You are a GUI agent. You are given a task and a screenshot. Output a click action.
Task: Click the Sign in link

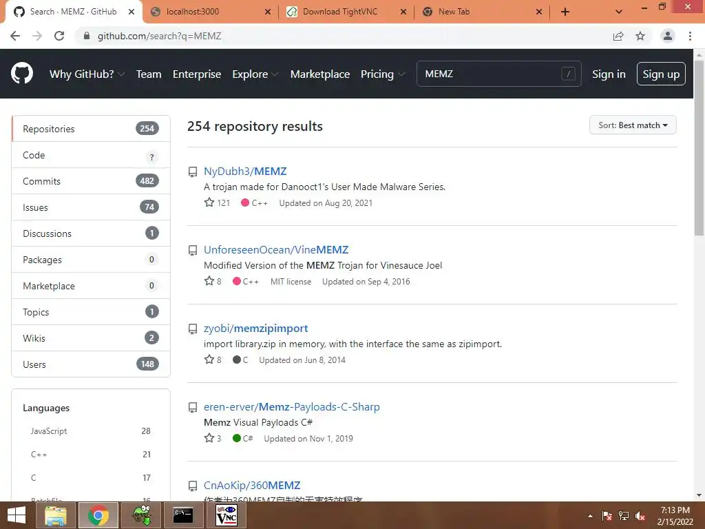click(609, 74)
